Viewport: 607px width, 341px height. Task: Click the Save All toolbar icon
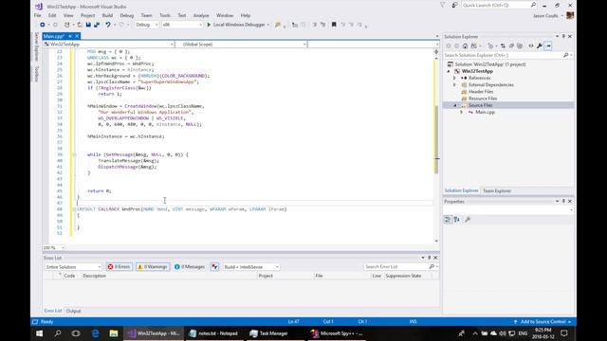pyautogui.click(x=97, y=25)
